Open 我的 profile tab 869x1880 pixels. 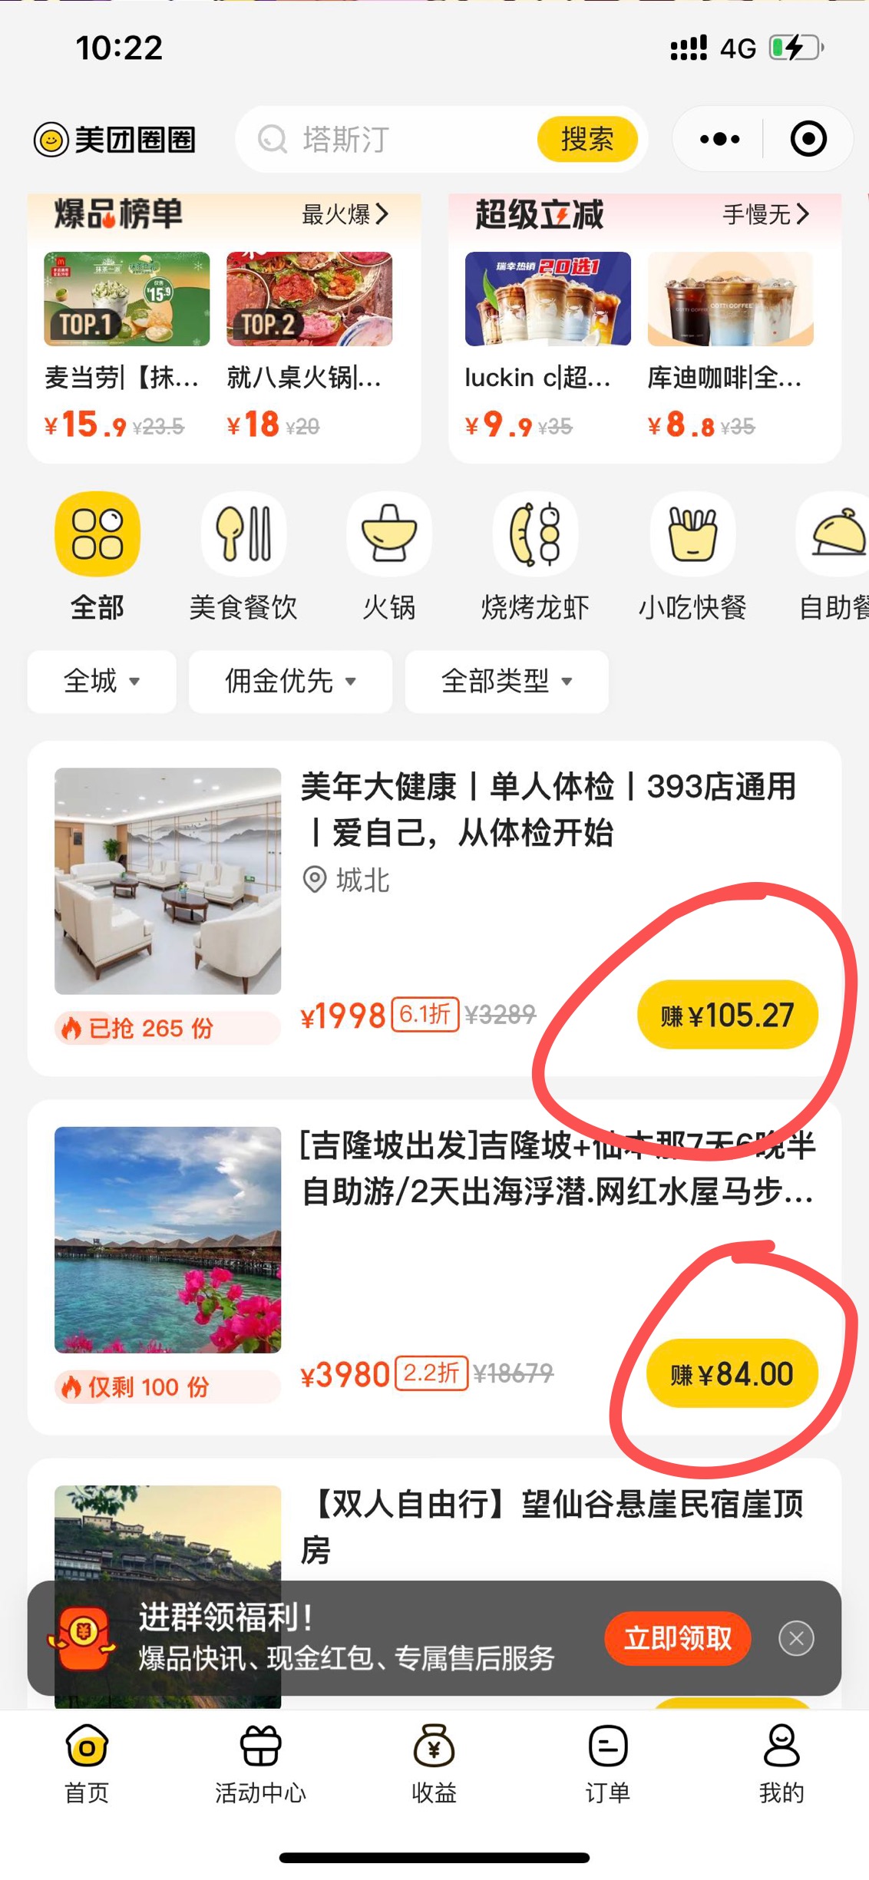click(x=781, y=1763)
